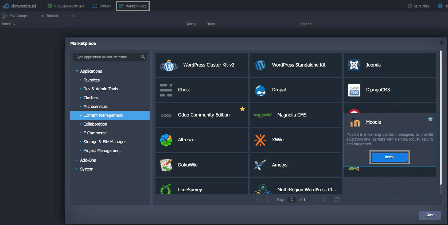Click the Odoo logo icon
Image resolution: width=448 pixels, height=225 pixels.
coord(166,115)
